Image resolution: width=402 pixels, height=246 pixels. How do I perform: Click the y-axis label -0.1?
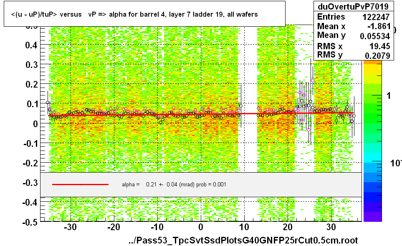point(30,143)
